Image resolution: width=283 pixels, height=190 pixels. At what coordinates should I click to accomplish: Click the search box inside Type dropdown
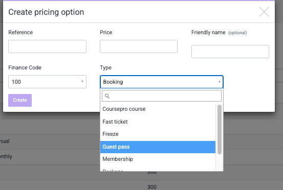pyautogui.click(x=162, y=96)
